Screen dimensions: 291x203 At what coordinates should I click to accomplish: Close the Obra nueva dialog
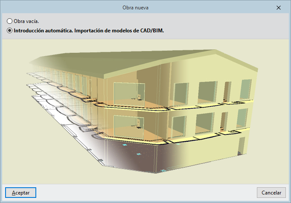(x=278, y=8)
